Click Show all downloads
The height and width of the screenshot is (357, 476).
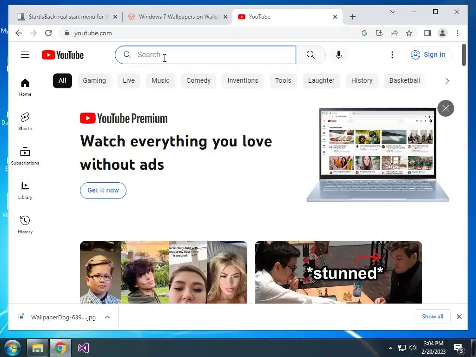coord(433,317)
